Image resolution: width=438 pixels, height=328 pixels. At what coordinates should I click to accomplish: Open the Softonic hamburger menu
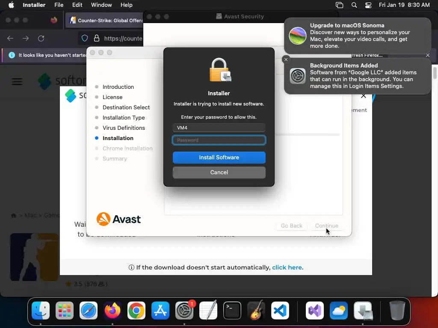(17, 82)
